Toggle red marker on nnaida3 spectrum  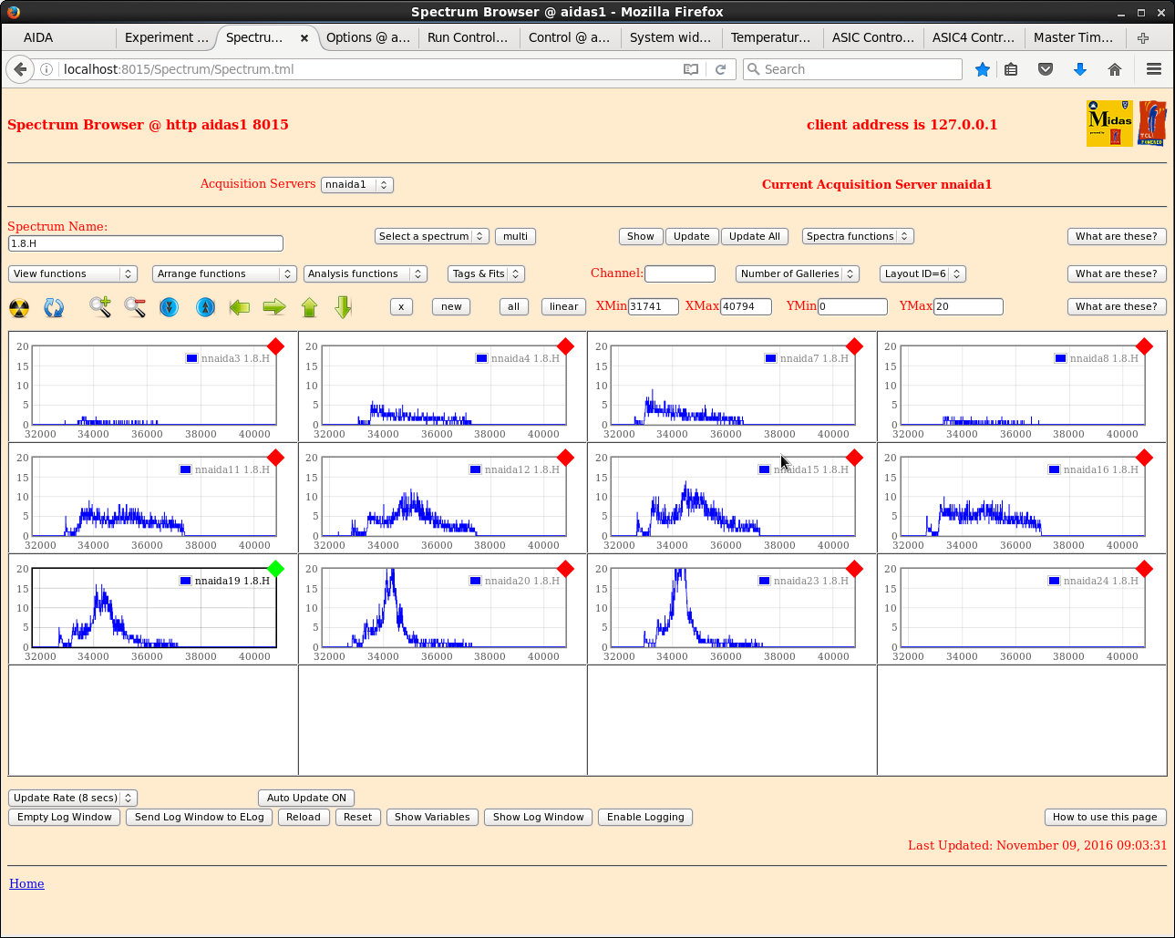[x=276, y=346]
